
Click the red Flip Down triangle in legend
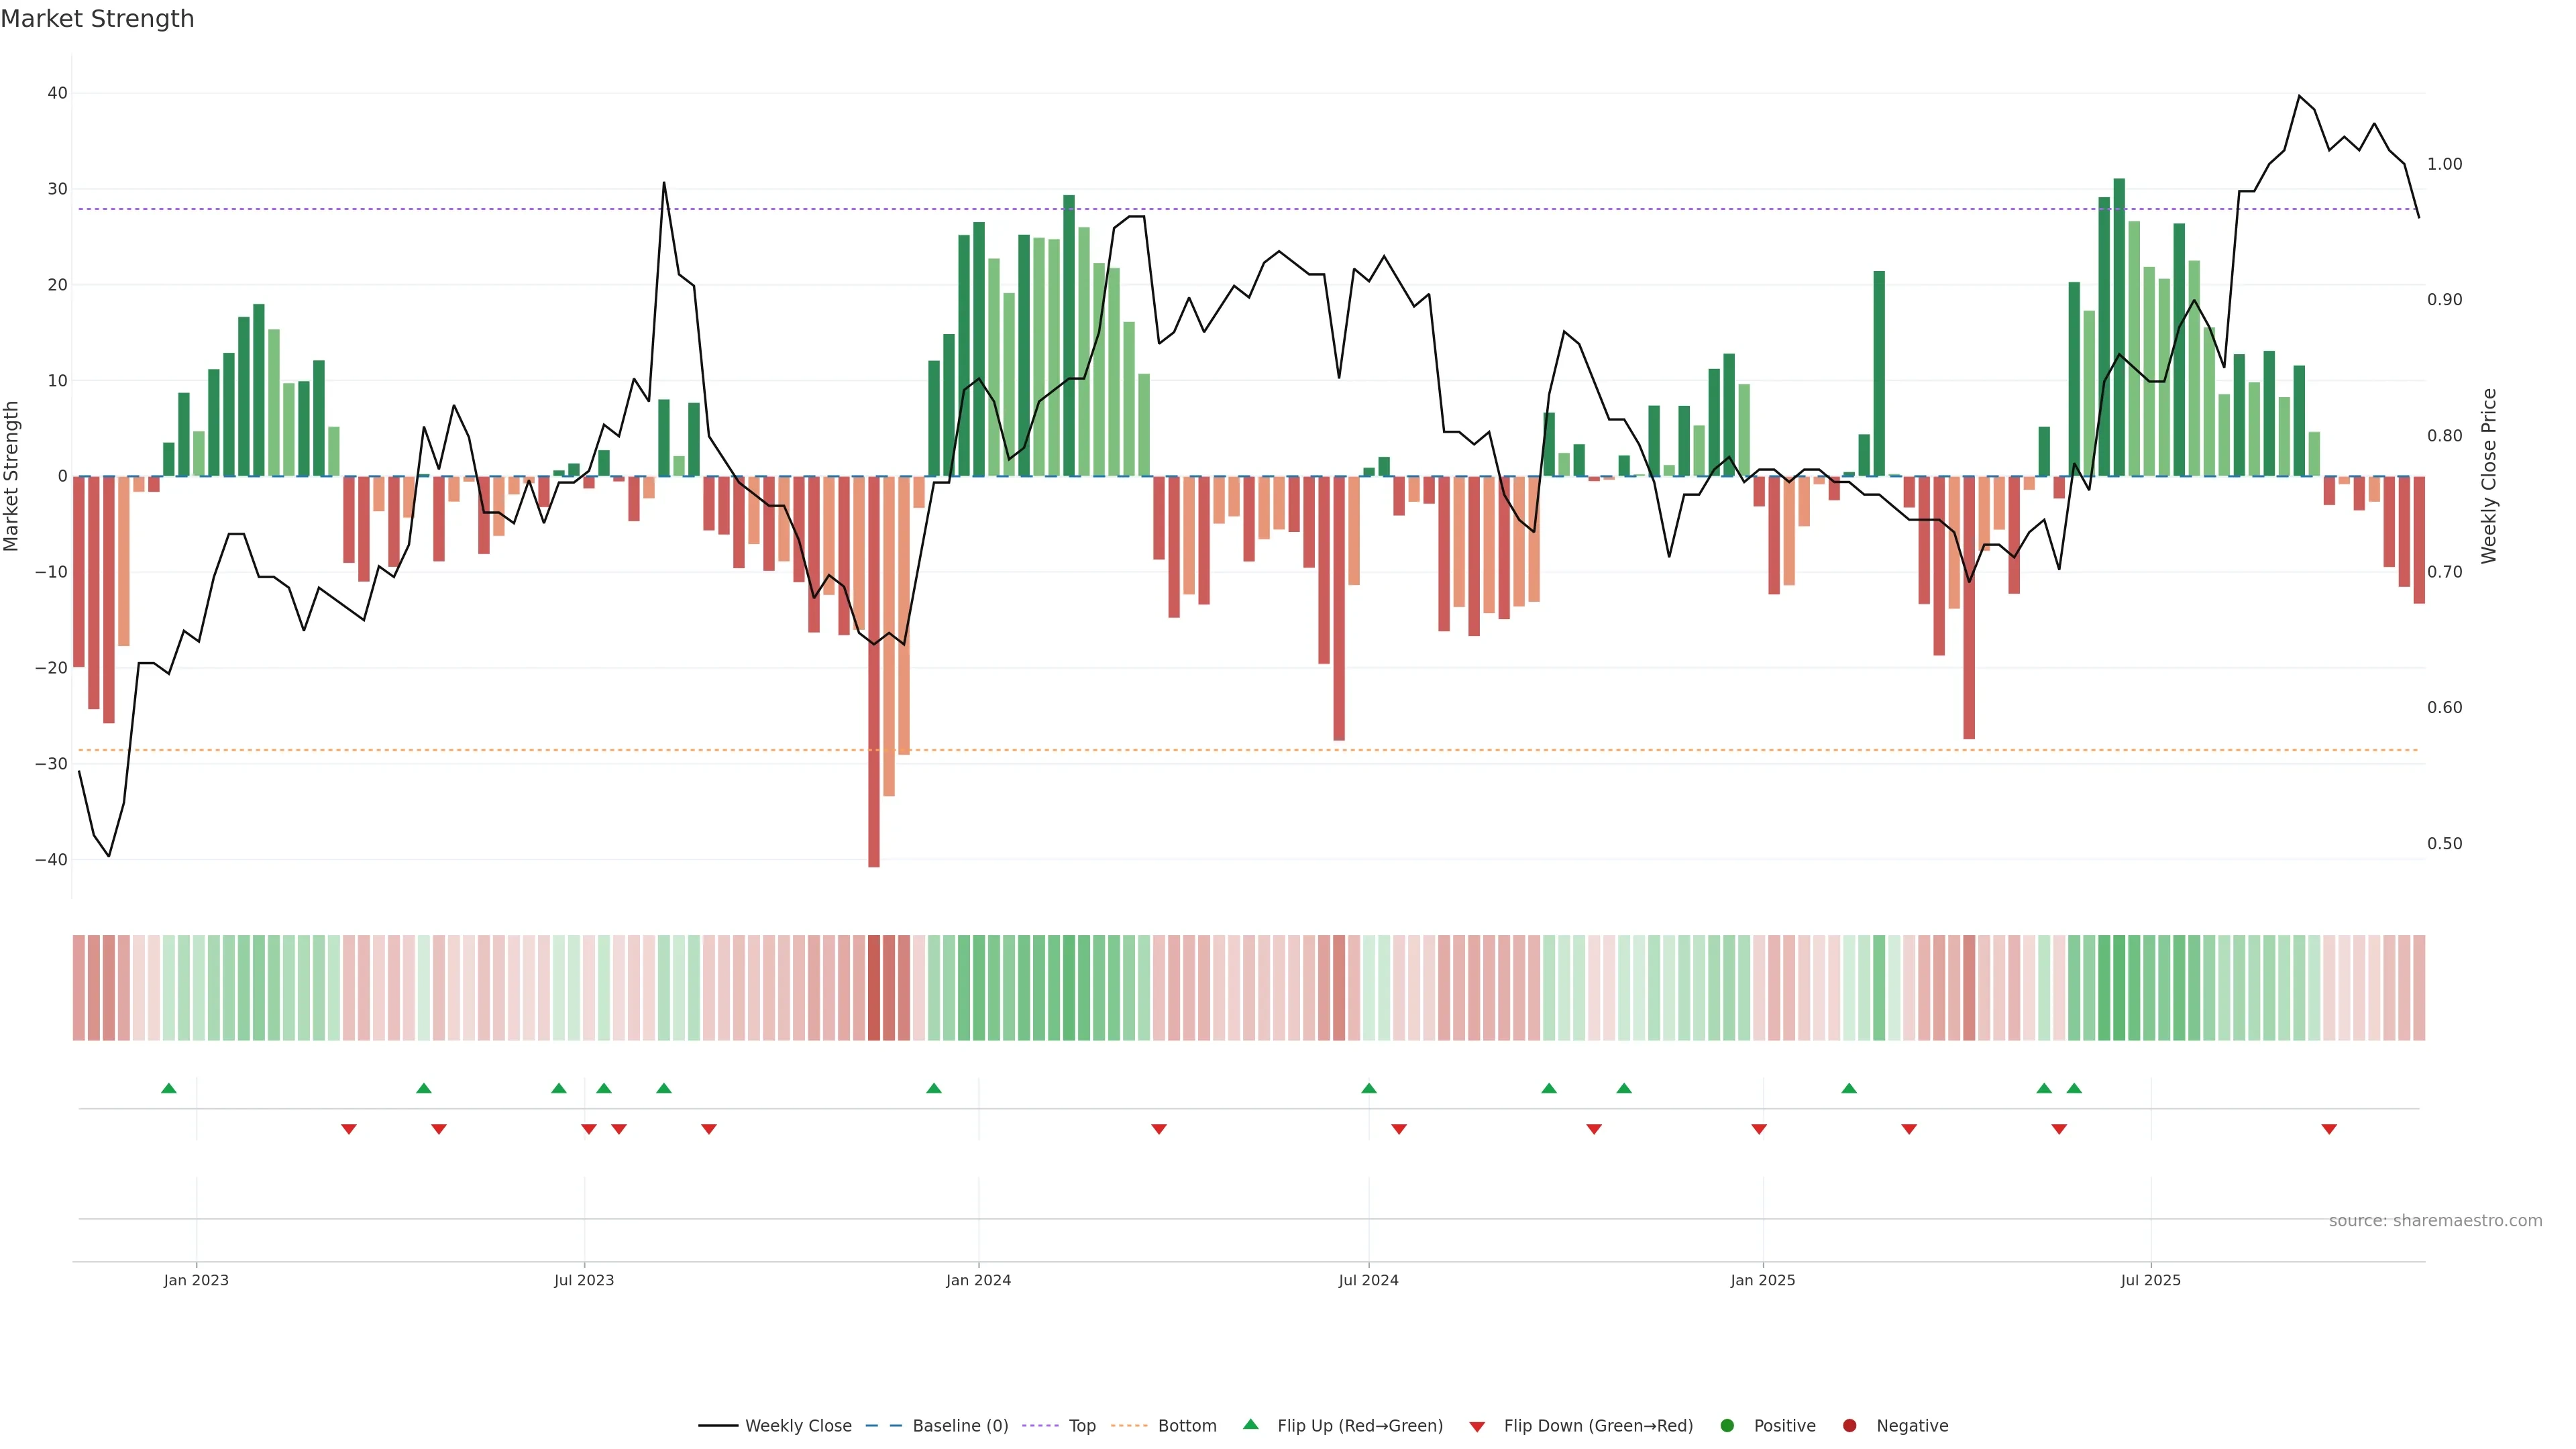click(1477, 1426)
